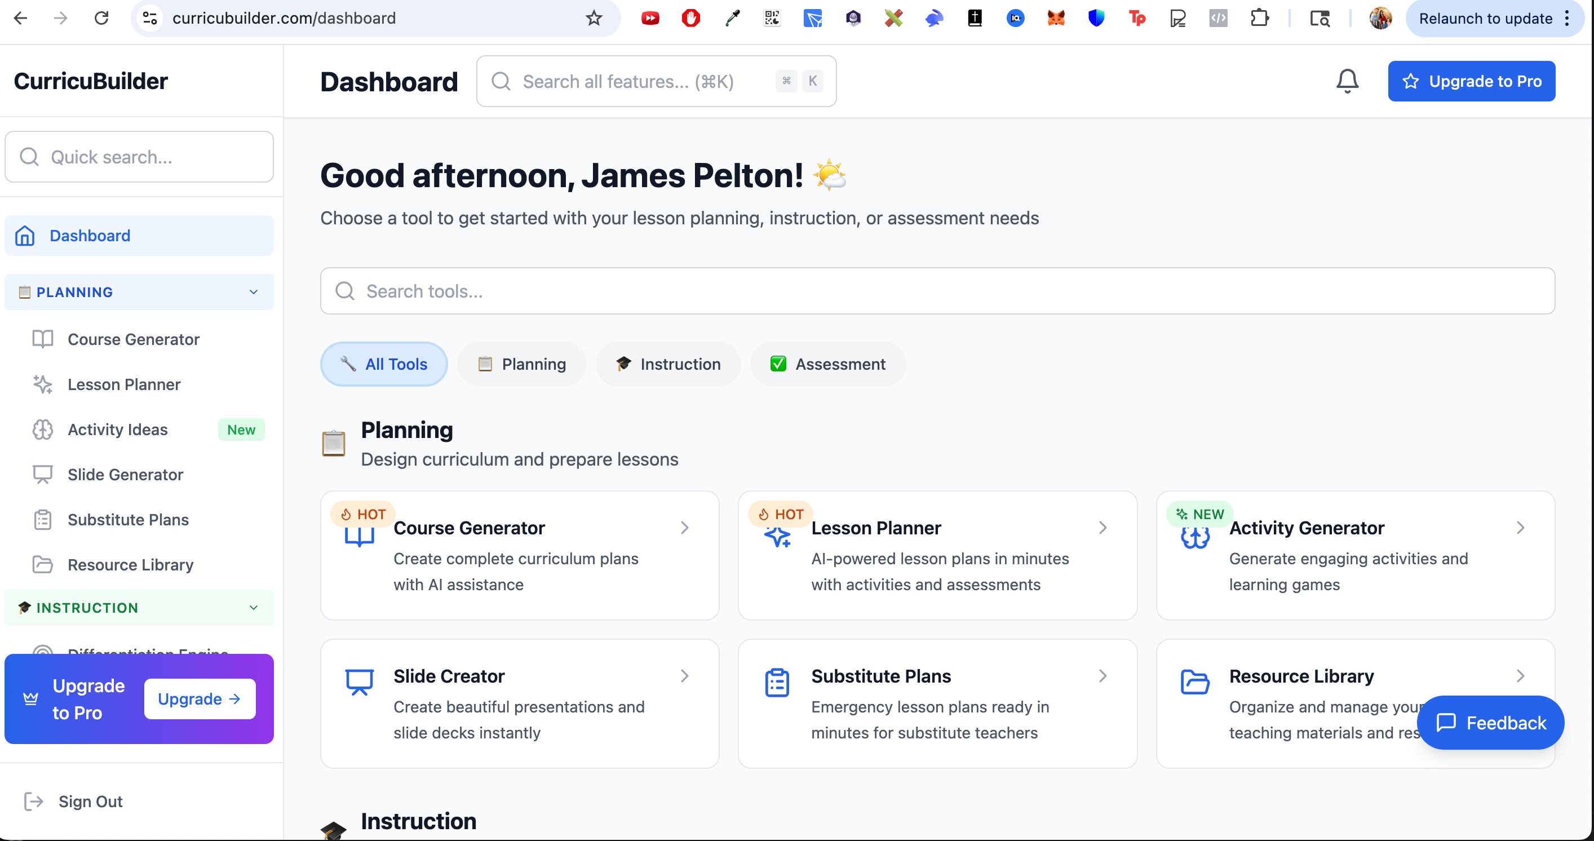Open the browser menu with three dots
The width and height of the screenshot is (1594, 841).
click(x=1568, y=18)
